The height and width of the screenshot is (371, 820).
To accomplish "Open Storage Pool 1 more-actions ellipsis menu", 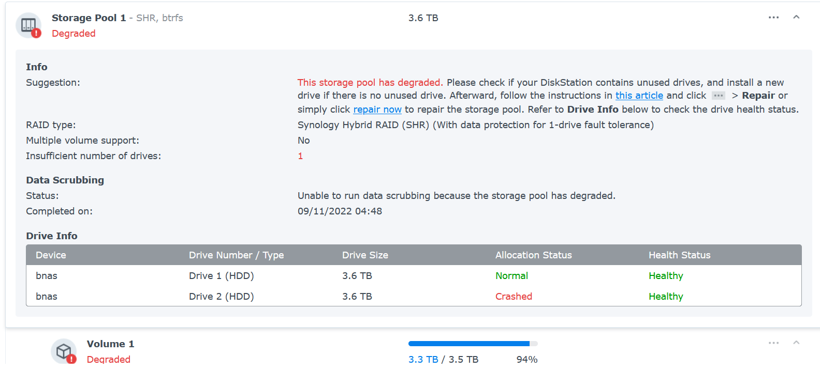I will click(773, 18).
